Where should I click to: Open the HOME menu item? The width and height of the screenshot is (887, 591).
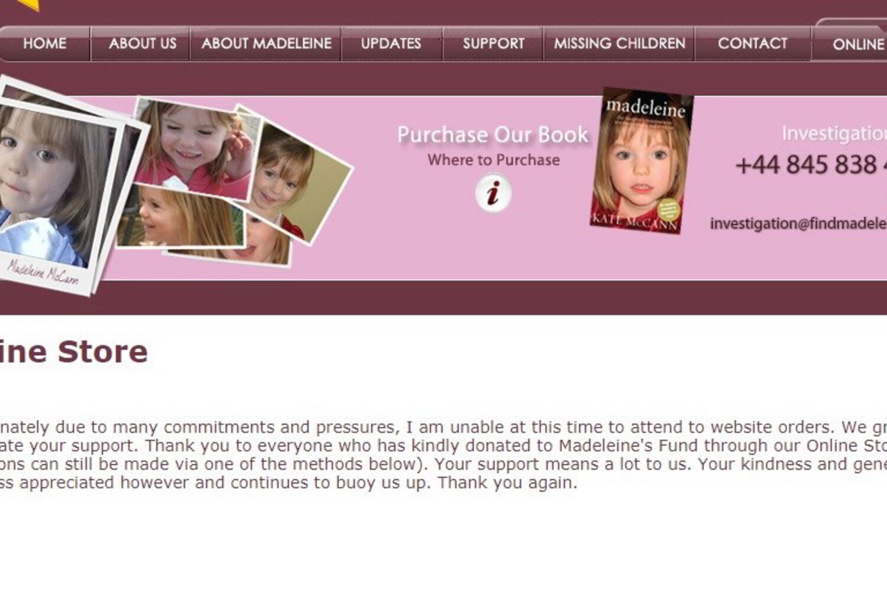[x=44, y=43]
